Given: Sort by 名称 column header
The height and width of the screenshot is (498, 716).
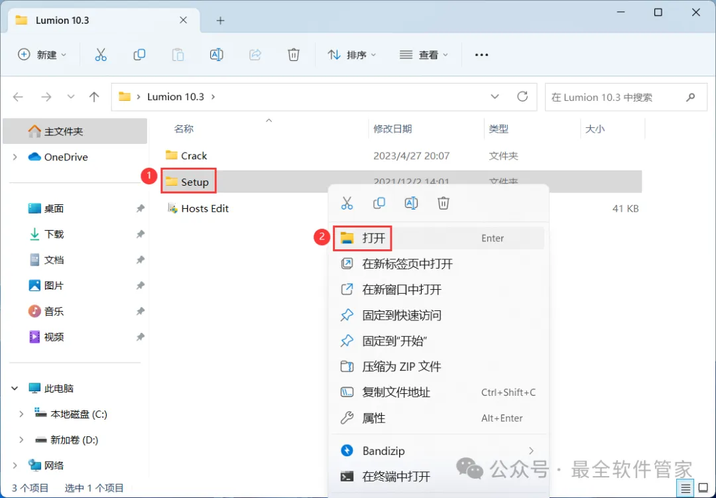Looking at the screenshot, I should point(184,129).
